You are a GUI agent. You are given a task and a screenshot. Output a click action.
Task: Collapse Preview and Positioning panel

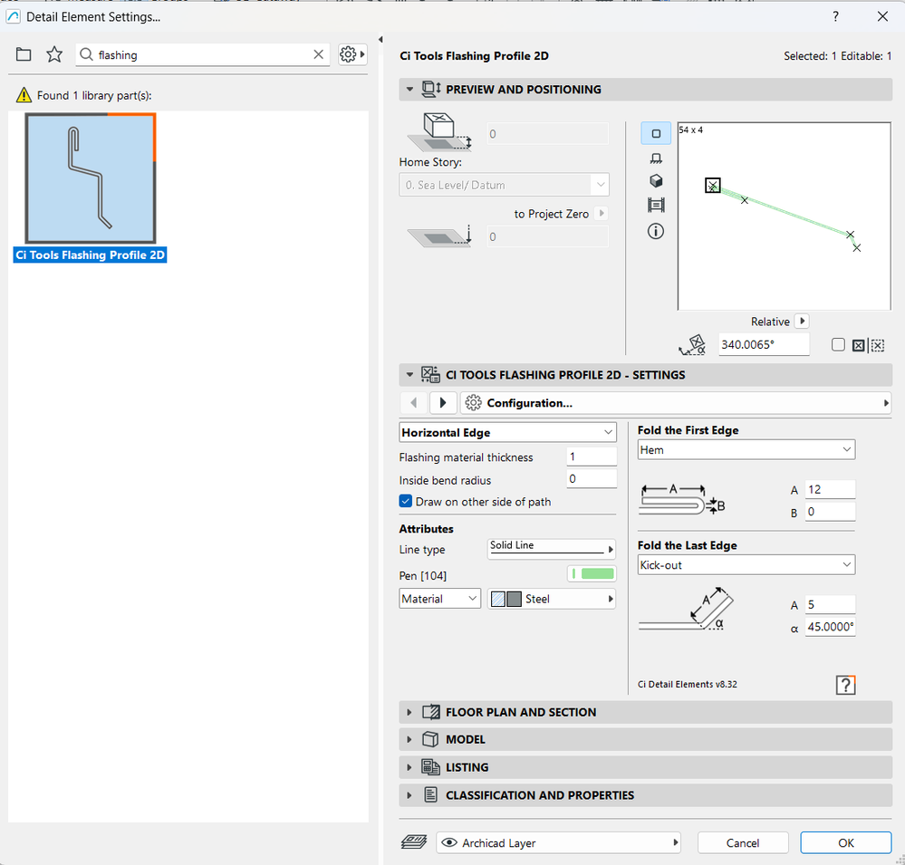[409, 90]
